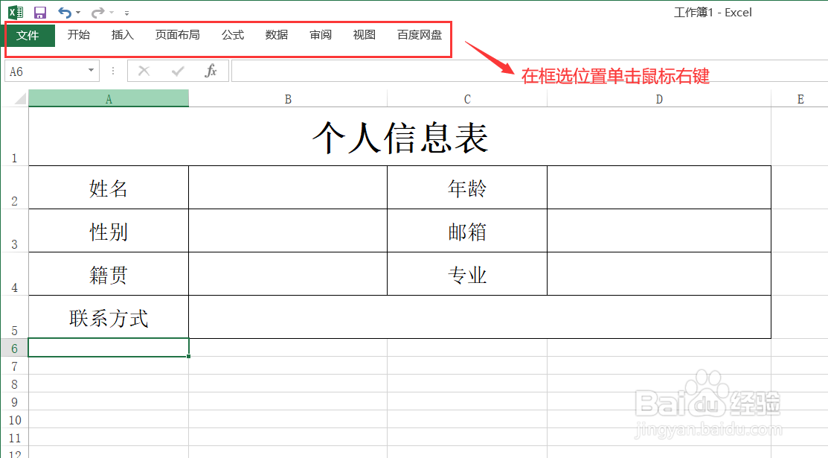Switch to the 开始 ribbon tab
This screenshot has width=828, height=458.
(79, 35)
